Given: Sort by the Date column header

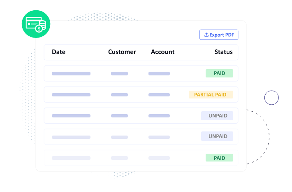Looking at the screenshot, I should click(59, 52).
